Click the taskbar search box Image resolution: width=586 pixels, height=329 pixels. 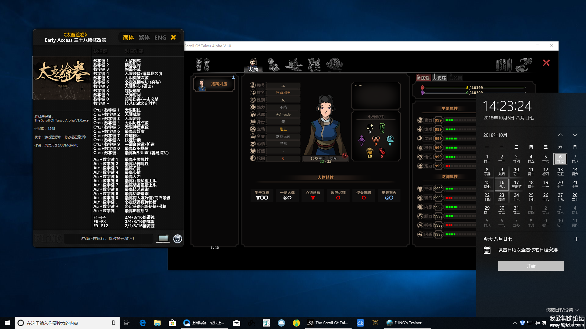67,323
